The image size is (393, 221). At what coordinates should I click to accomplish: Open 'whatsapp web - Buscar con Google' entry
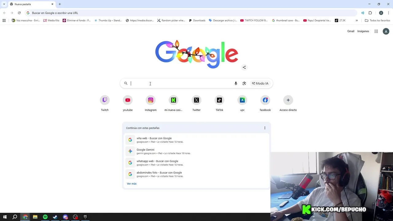coord(196,163)
